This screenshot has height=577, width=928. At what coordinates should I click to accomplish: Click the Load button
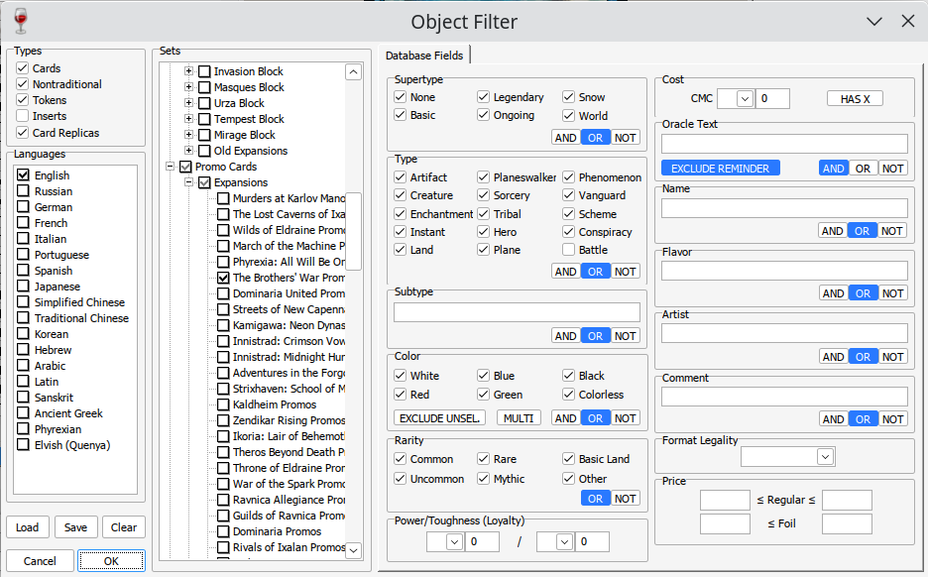(x=28, y=527)
